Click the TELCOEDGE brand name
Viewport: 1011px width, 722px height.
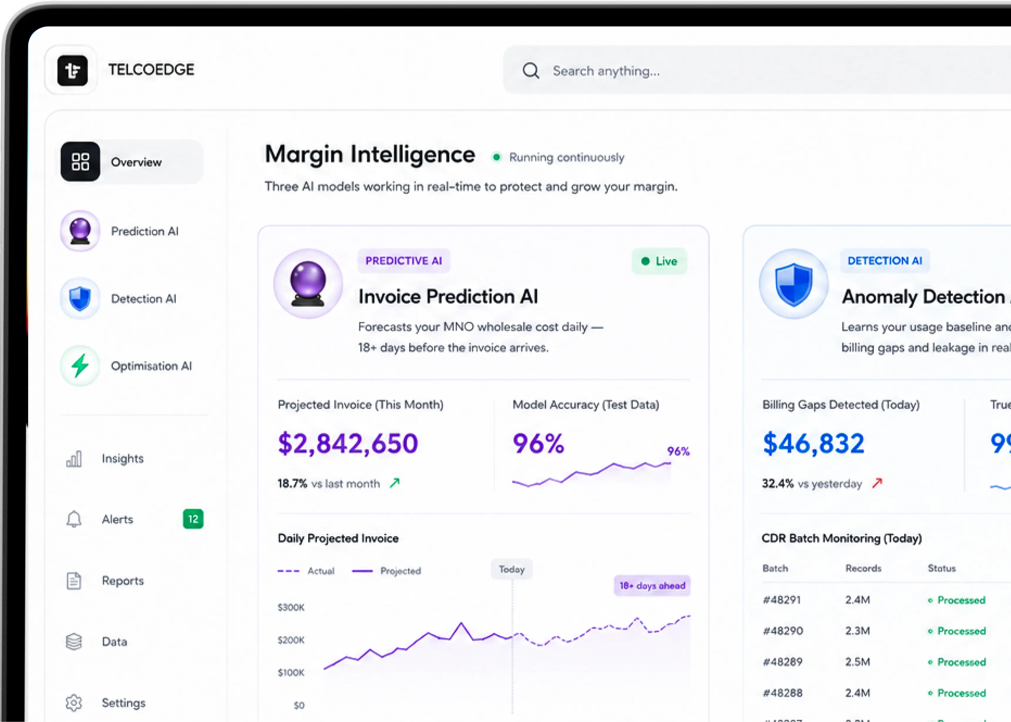[151, 69]
